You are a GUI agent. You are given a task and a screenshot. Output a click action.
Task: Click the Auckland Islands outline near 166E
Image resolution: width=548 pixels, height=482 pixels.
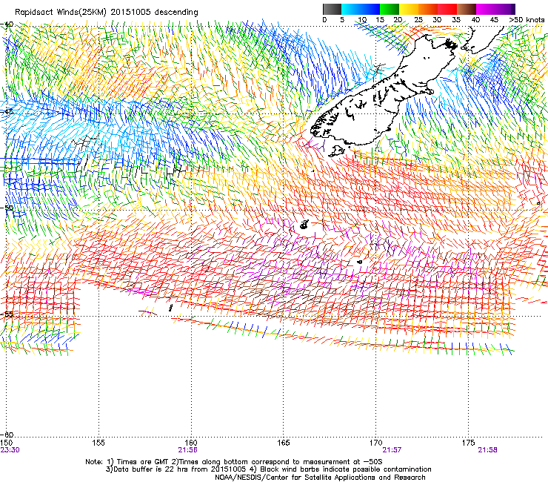point(304,225)
